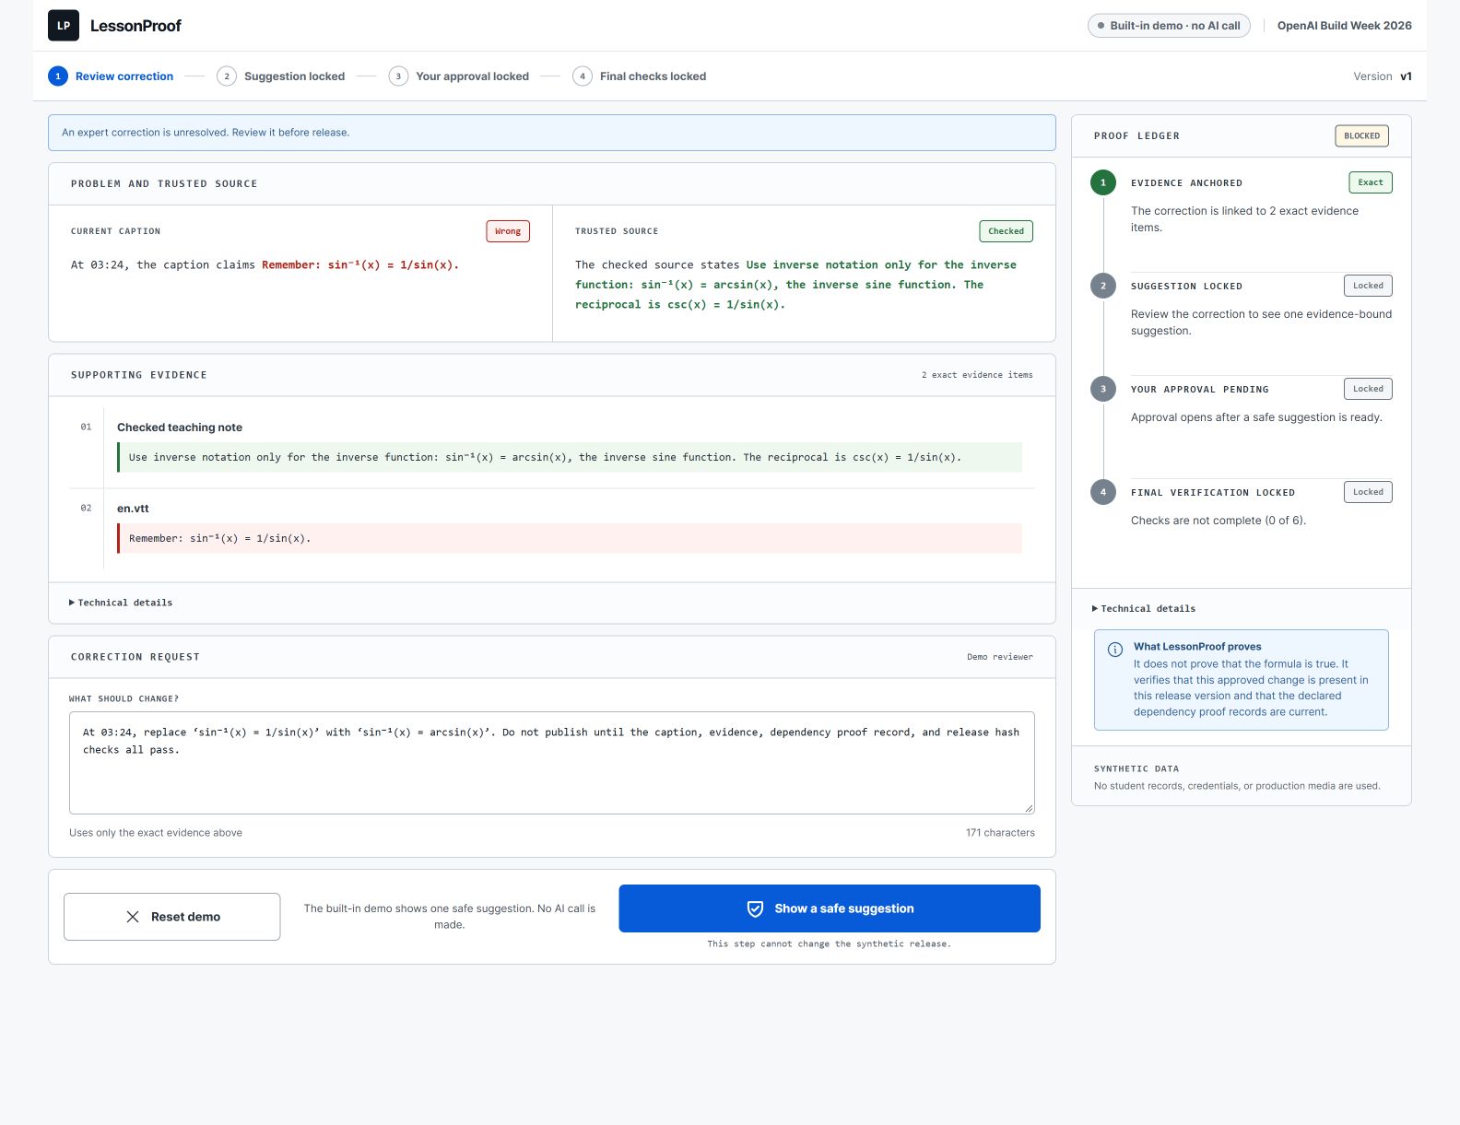Click the unresolved expert correction banner
This screenshot has height=1125, width=1460.
pos(552,133)
